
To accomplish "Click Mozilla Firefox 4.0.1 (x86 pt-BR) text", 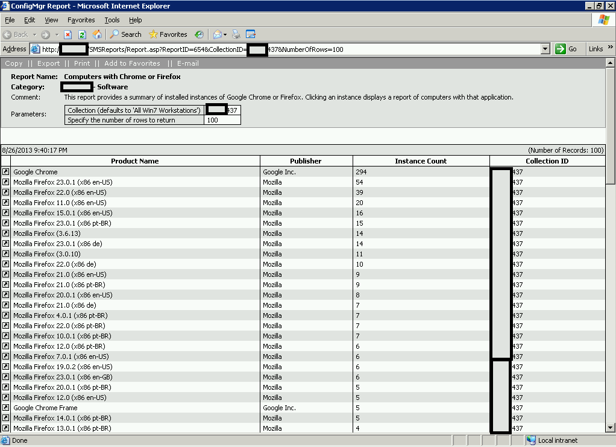I will [60, 315].
